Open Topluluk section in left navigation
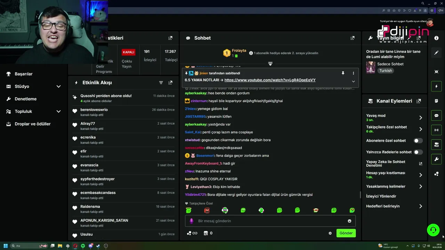The image size is (445, 250). click(23, 111)
